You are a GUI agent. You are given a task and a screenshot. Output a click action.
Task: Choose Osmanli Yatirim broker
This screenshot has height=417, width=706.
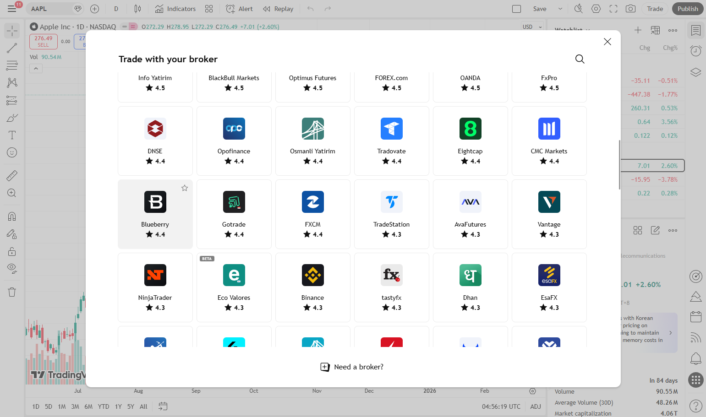[312, 141]
